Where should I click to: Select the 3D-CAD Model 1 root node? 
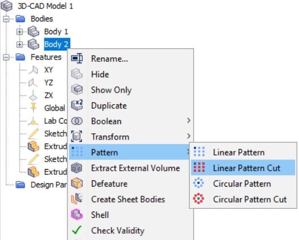(45, 6)
